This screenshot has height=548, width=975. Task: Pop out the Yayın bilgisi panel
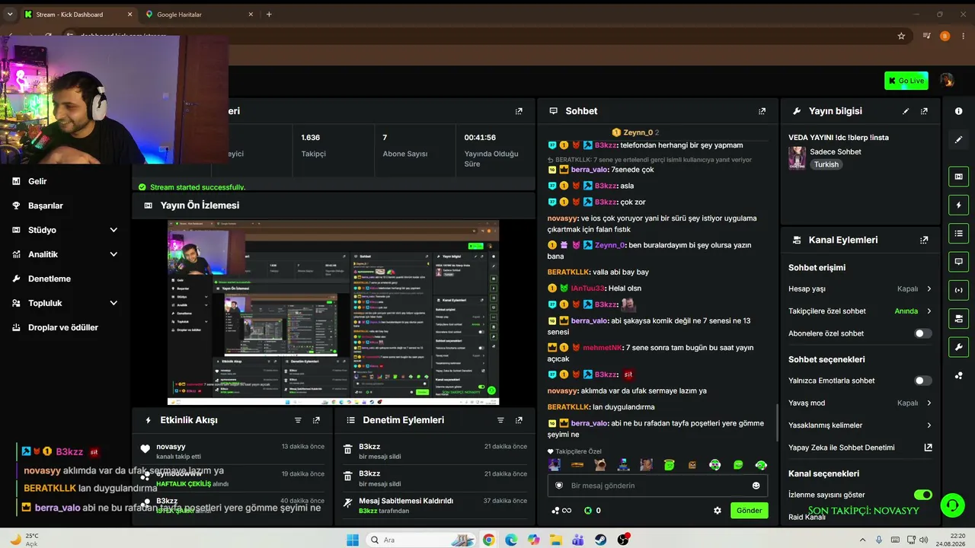pyautogui.click(x=924, y=111)
